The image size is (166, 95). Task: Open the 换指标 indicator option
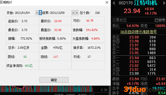pos(82,94)
